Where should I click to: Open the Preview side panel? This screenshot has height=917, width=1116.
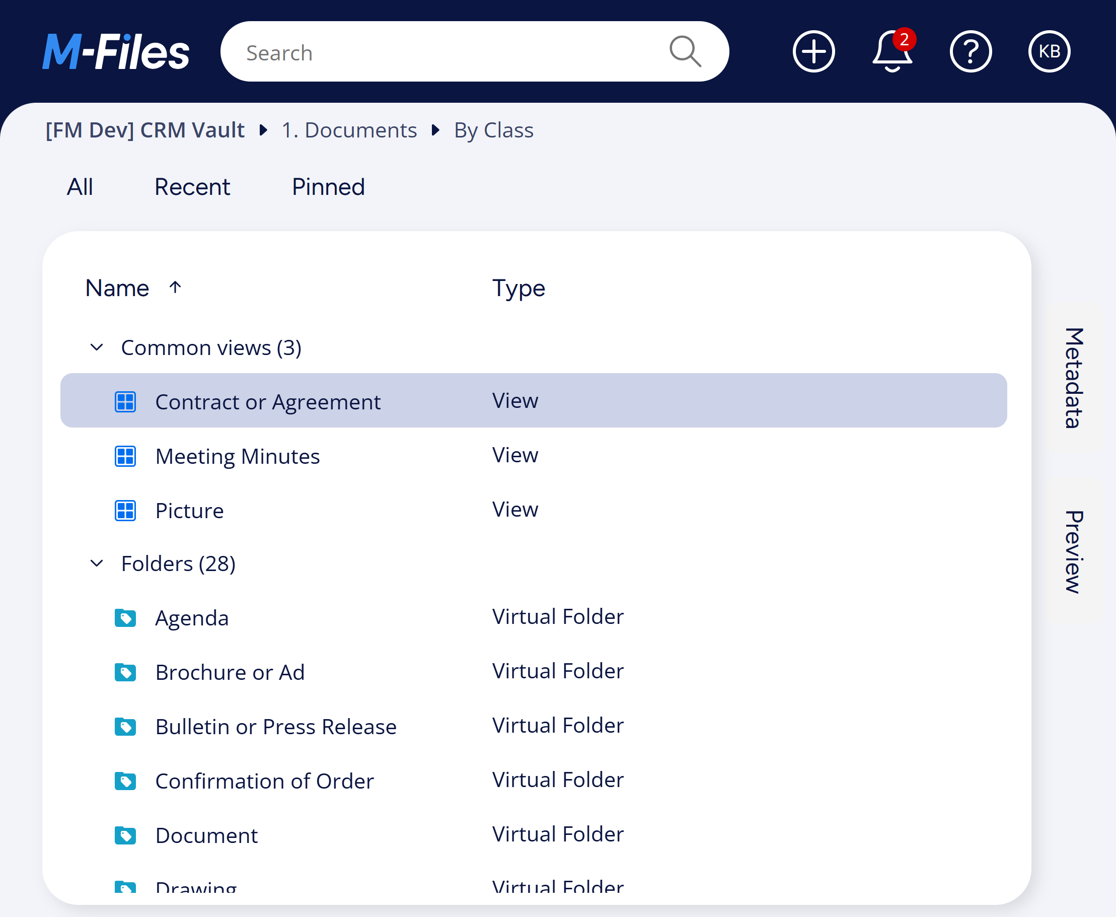1073,552
